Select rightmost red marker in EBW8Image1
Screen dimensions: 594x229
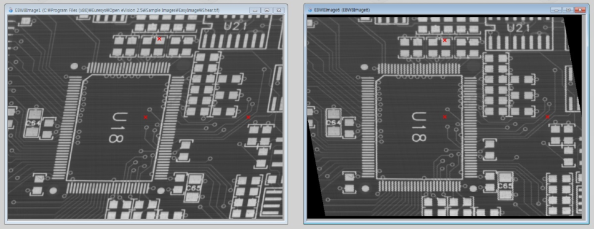click(248, 117)
